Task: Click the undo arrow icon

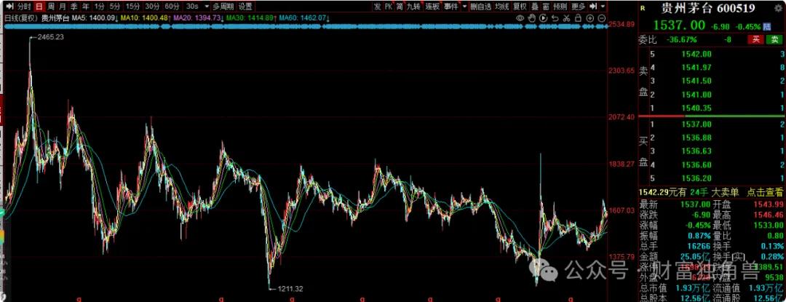Action: 555,18
